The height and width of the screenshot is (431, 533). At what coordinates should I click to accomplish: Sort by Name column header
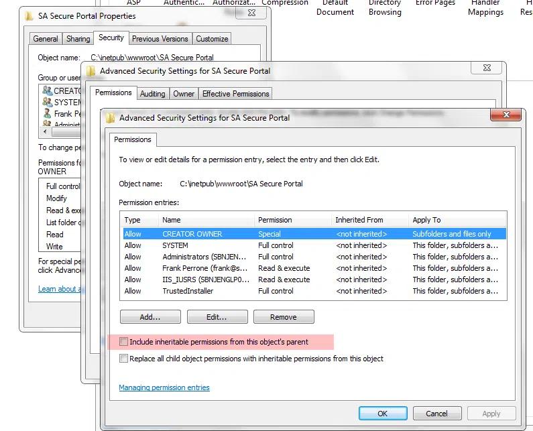click(x=206, y=220)
